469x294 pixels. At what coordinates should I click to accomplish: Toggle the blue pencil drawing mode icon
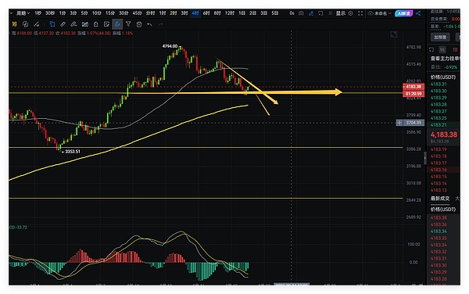[x=311, y=13]
